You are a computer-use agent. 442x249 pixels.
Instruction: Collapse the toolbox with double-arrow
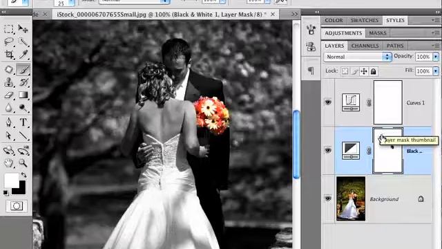point(3,12)
